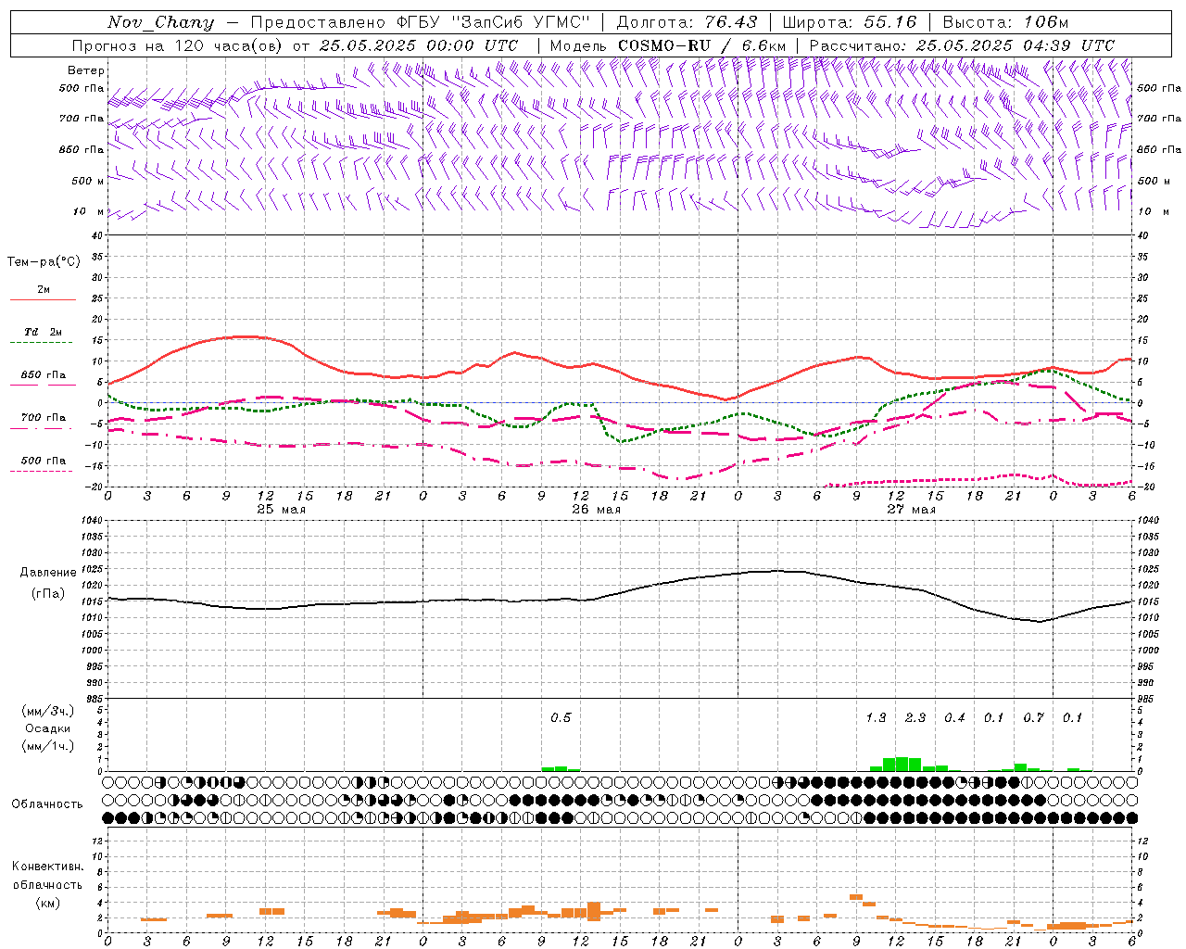This screenshot has width=1186, height=949.
Task: Click the red "2м" temperature legend line
Action: (43, 299)
